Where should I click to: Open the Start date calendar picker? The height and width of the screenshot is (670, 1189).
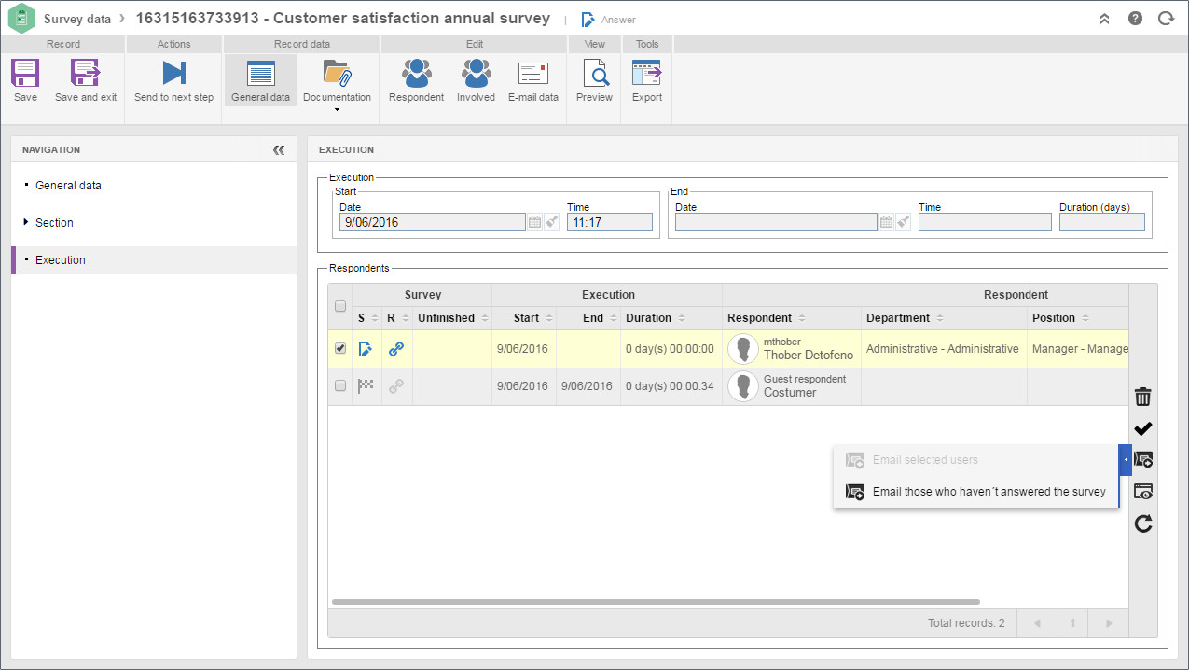point(535,222)
